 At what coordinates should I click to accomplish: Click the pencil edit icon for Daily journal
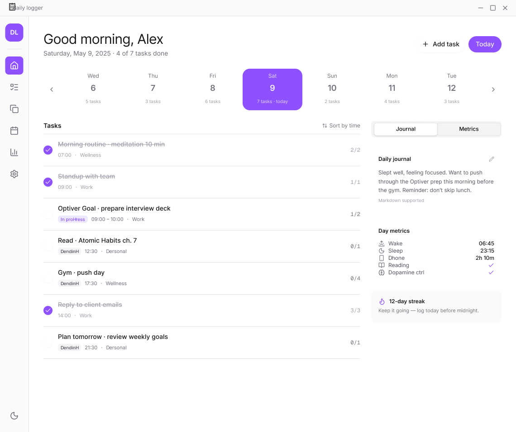(491, 159)
